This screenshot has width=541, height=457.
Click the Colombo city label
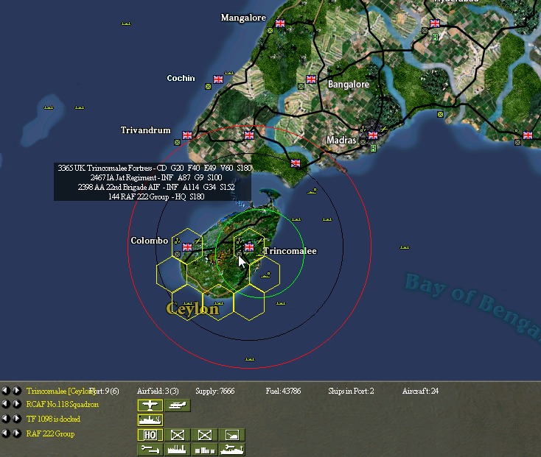149,241
